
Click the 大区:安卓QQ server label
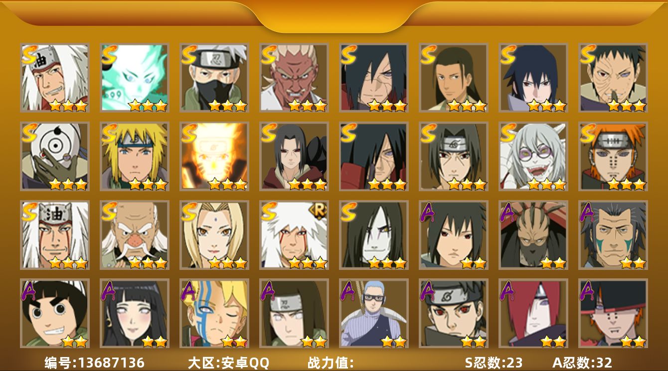click(x=228, y=363)
